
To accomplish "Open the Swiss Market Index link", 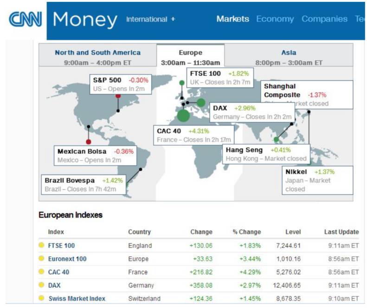I will click(x=77, y=298).
